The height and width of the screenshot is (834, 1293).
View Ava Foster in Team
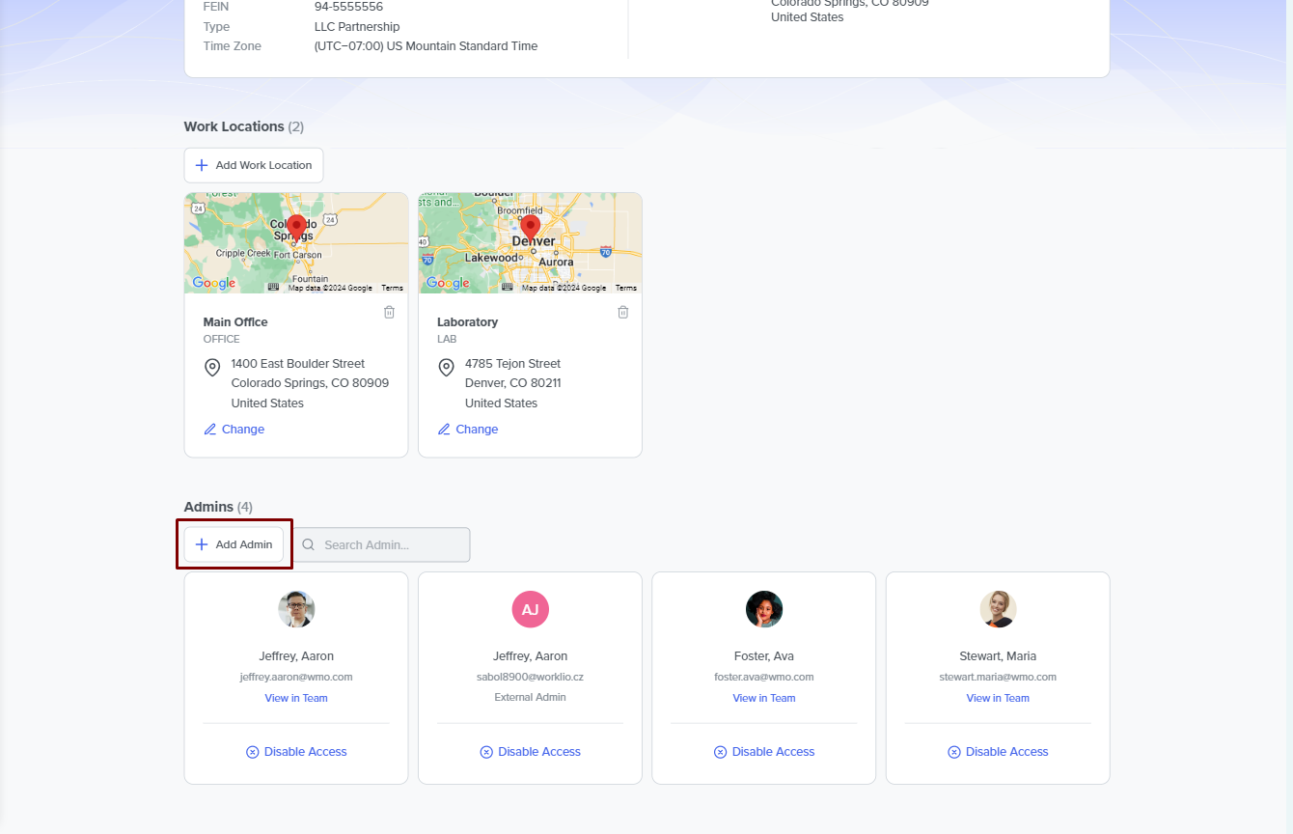coord(763,698)
